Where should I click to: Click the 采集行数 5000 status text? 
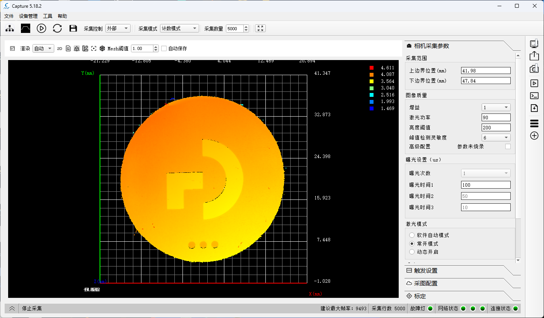pos(388,309)
